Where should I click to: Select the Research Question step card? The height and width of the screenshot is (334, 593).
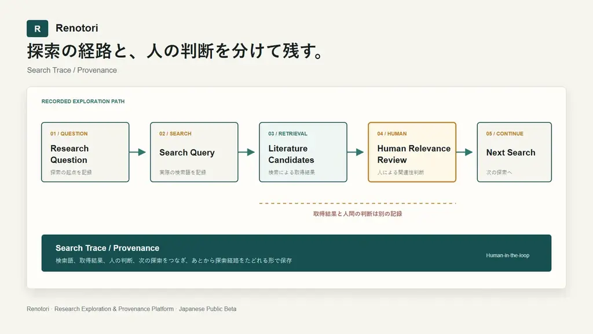[85, 152]
